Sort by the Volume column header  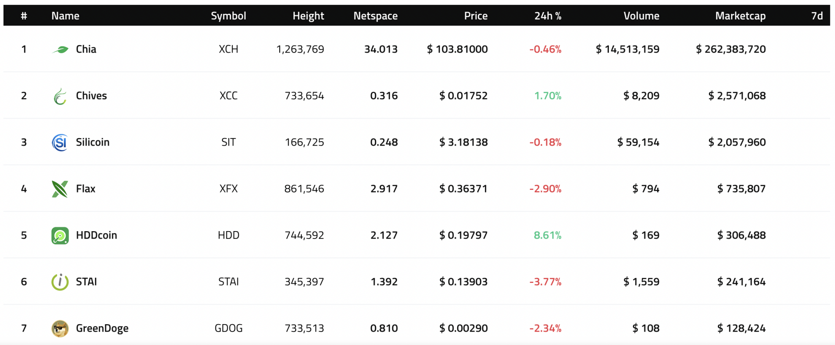[x=641, y=16]
